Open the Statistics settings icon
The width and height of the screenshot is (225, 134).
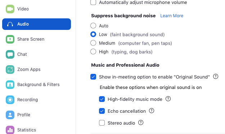click(x=10, y=130)
